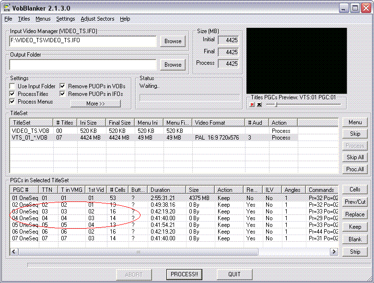
Task: Click the Proc.All button
Action: tap(355, 169)
